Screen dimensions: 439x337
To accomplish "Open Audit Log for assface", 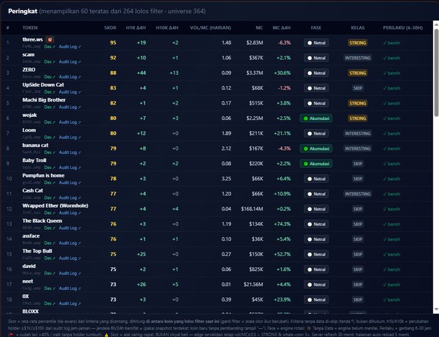I will click(x=70, y=243).
